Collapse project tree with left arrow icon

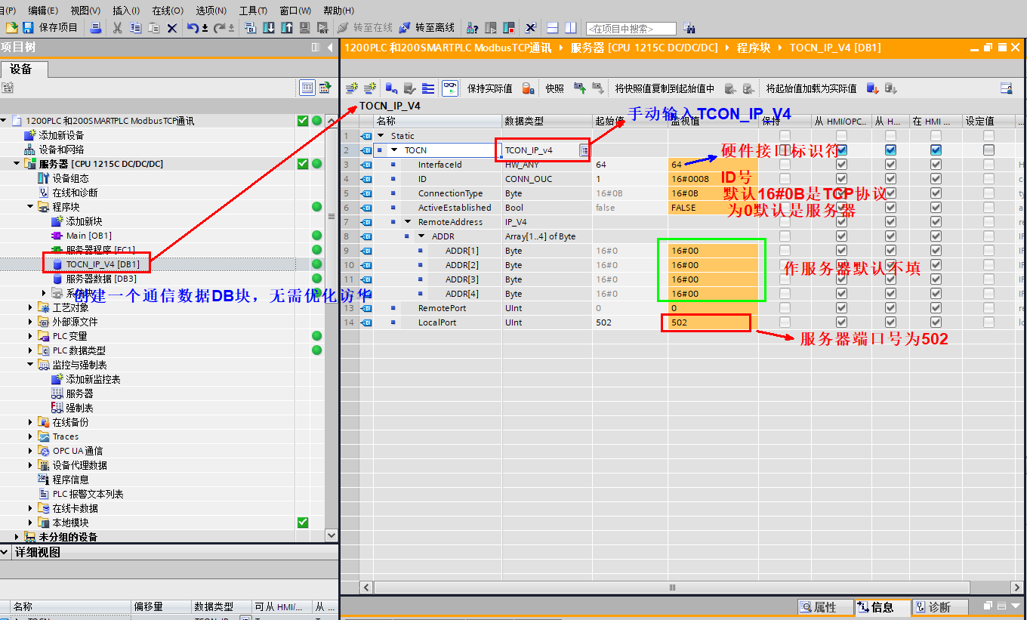tap(330, 48)
